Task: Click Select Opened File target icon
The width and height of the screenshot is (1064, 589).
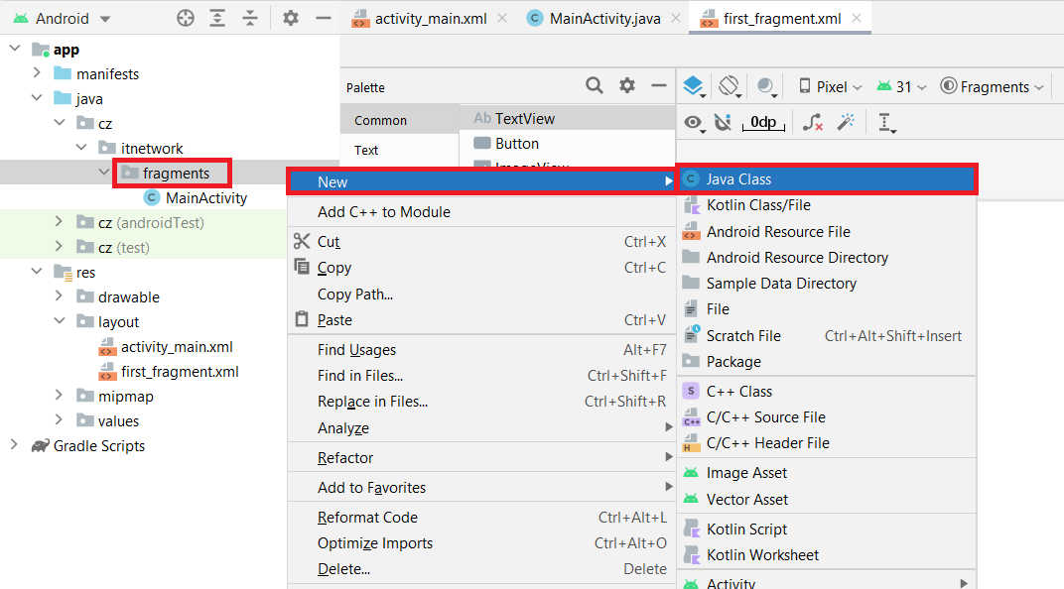Action: (186, 19)
